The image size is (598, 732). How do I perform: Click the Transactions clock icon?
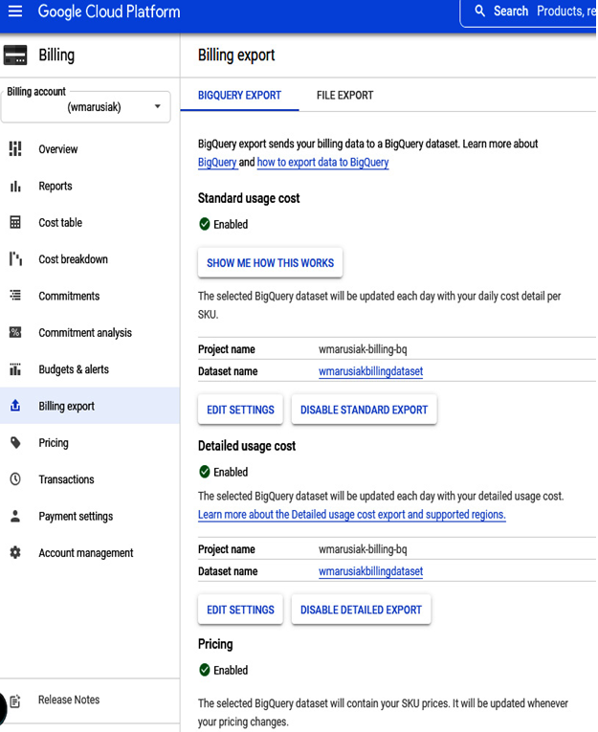(x=15, y=479)
